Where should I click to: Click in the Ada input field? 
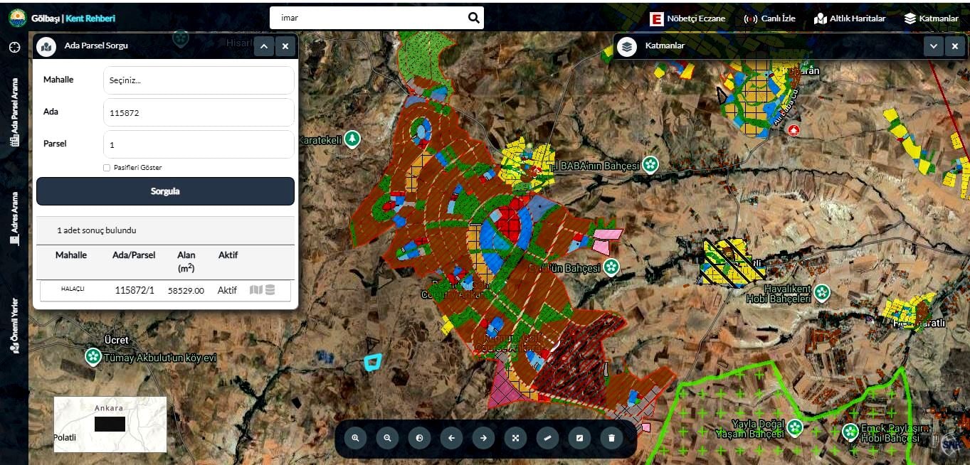199,112
